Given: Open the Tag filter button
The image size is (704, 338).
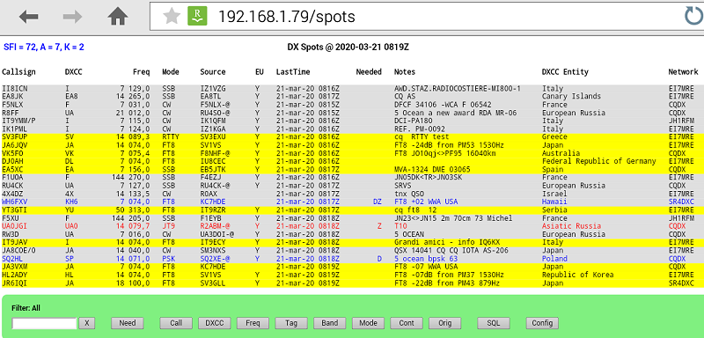Looking at the screenshot, I should 291,323.
